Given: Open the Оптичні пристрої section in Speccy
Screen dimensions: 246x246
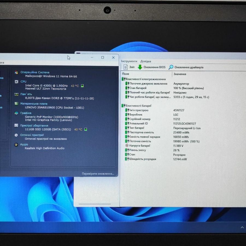Looking at the screenshot, I should click(x=32, y=135).
